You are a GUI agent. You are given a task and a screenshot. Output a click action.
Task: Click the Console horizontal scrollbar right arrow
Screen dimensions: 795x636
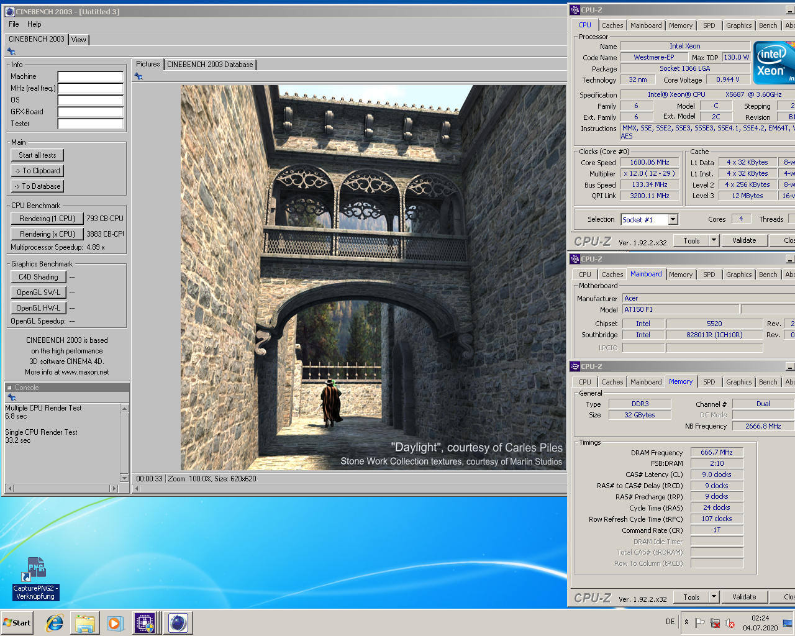(114, 489)
